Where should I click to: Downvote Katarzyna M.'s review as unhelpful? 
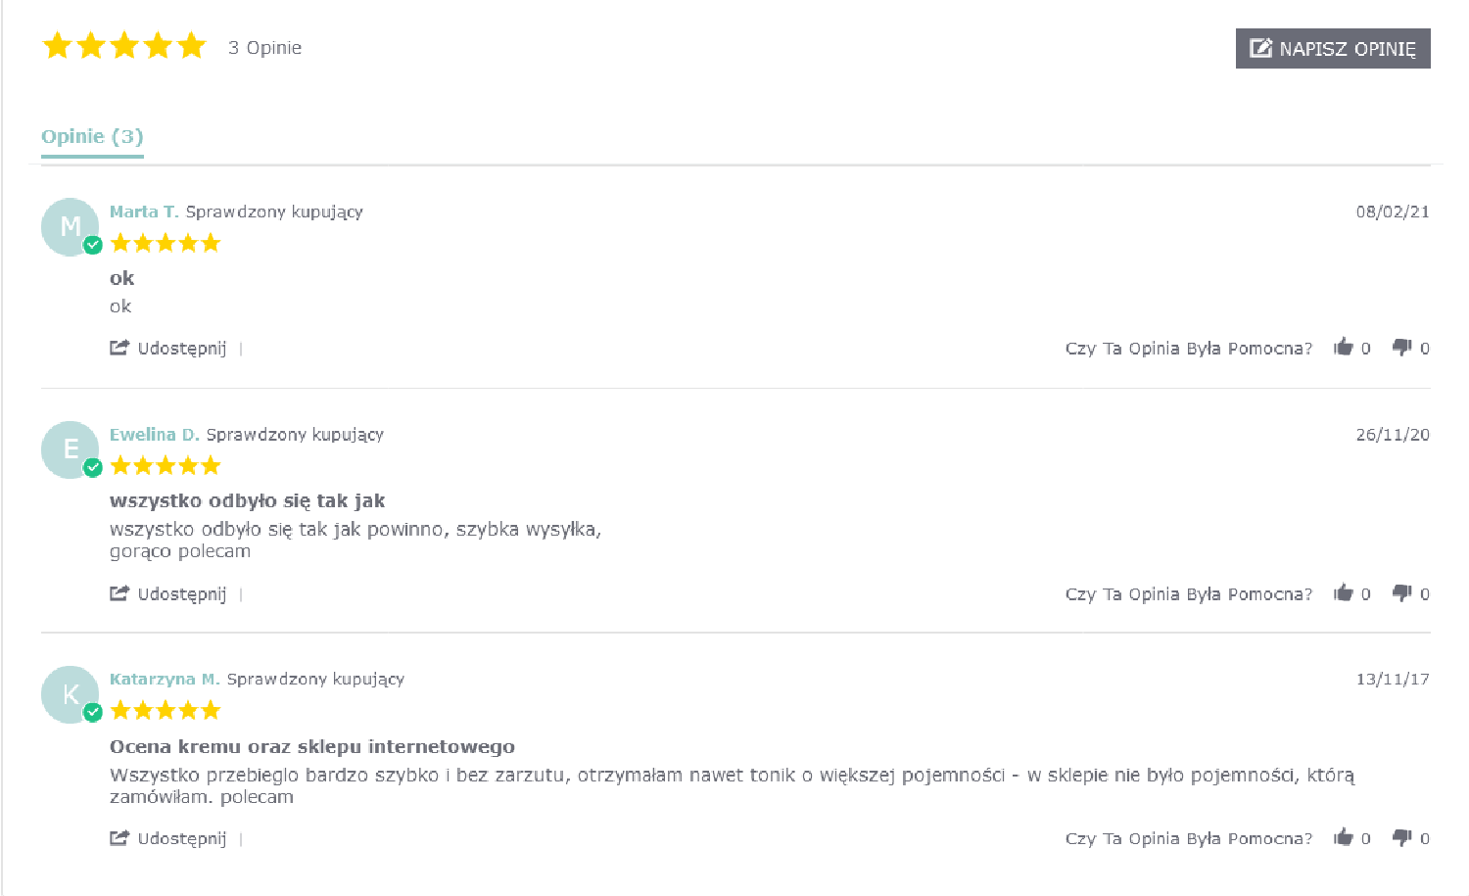pyautogui.click(x=1401, y=837)
